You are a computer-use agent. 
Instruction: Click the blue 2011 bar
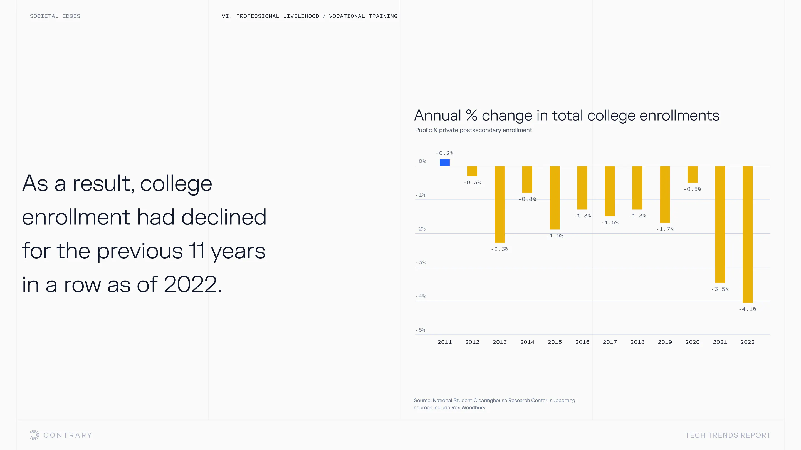(444, 162)
